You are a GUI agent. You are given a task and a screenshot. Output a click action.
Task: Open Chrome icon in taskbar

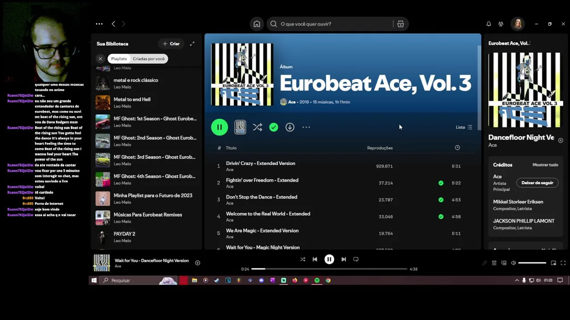coord(328,280)
